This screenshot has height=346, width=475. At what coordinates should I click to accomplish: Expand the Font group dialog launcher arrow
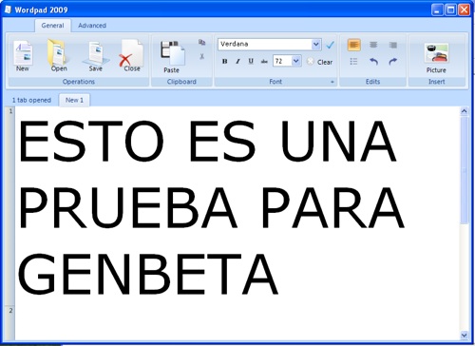[332, 82]
